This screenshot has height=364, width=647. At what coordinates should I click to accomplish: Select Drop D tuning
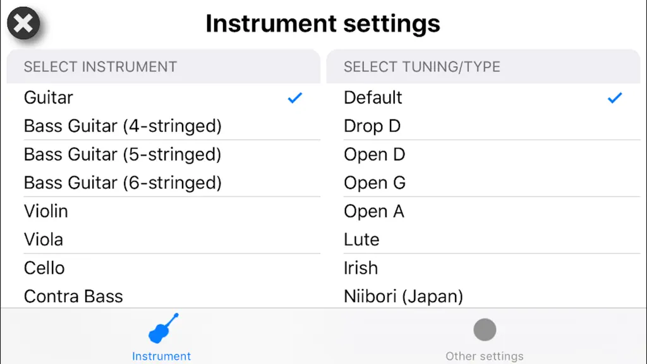pyautogui.click(x=483, y=126)
